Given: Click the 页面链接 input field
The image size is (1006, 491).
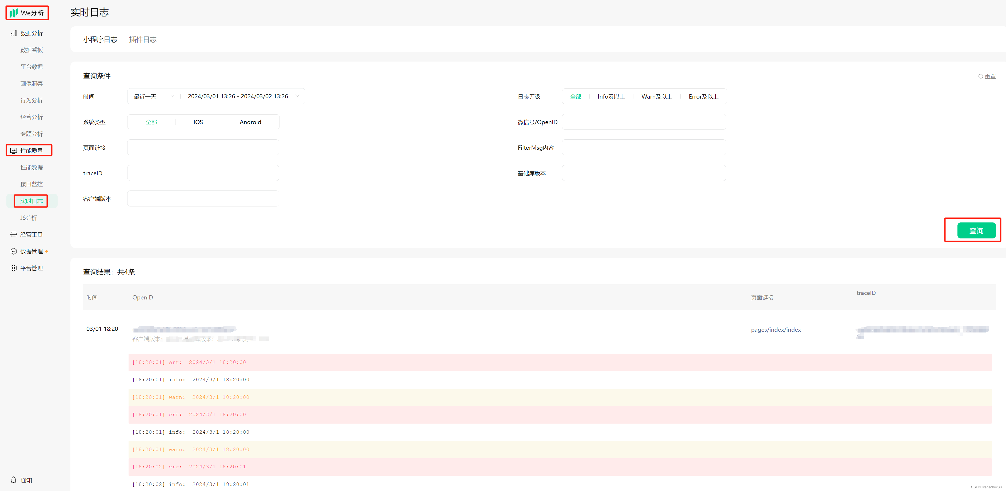Looking at the screenshot, I should 203,147.
